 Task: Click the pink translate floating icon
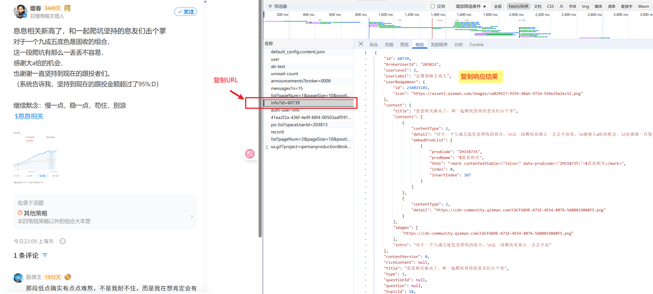249,154
